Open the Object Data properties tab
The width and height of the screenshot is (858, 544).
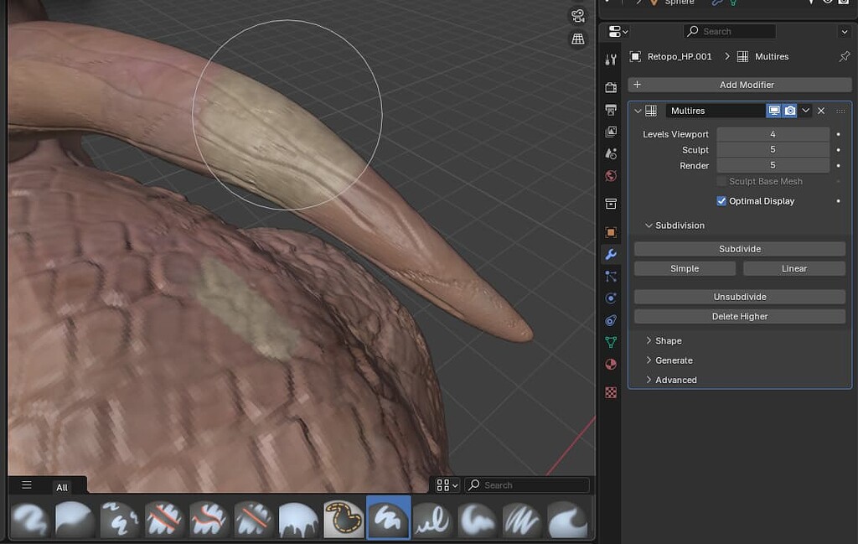(x=611, y=343)
